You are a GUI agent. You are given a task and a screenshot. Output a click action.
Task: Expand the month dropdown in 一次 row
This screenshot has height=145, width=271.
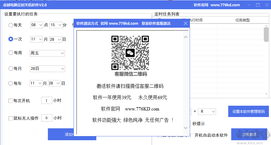[x=36, y=39]
